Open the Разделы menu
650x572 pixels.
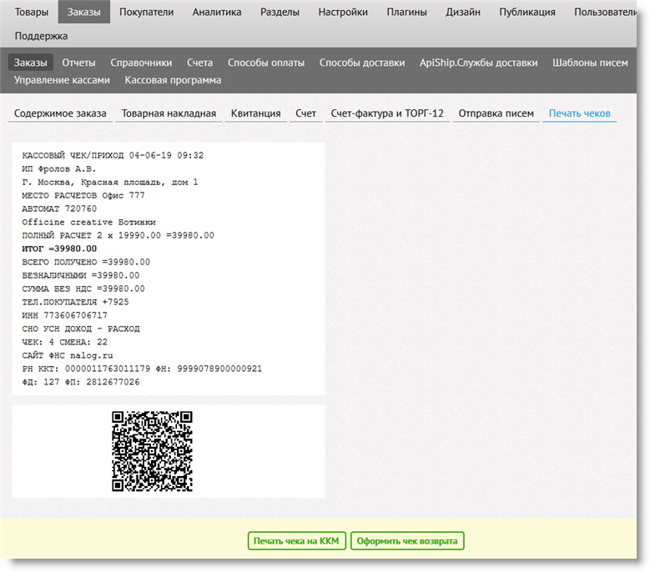click(x=280, y=12)
